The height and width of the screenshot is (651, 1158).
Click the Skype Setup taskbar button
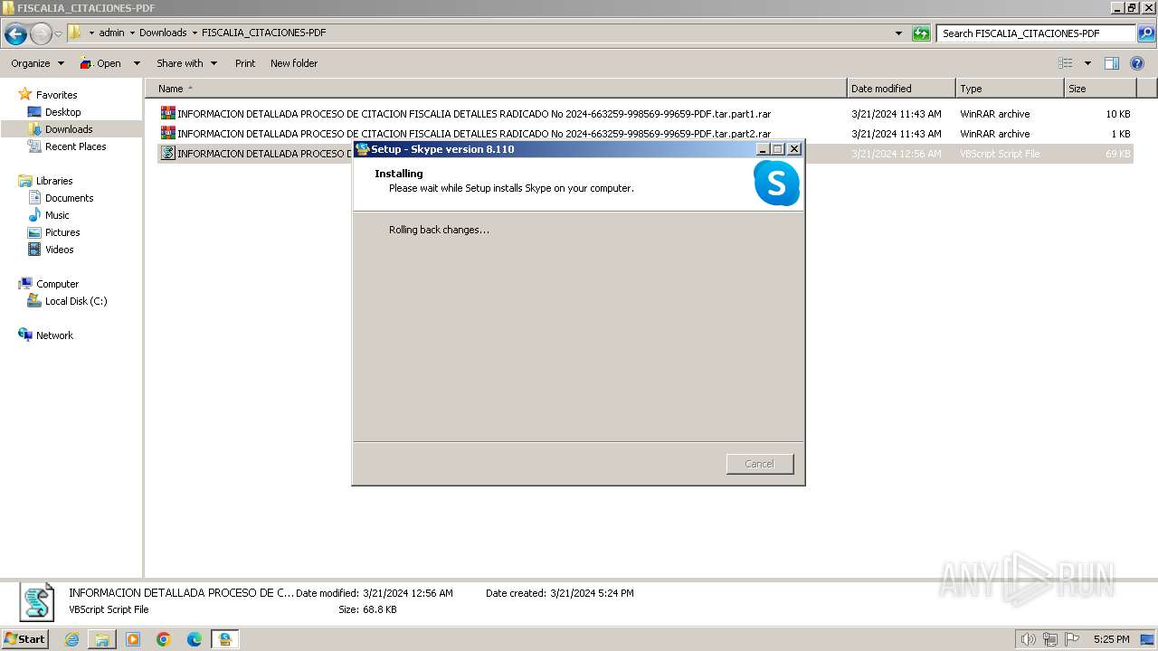pos(224,639)
